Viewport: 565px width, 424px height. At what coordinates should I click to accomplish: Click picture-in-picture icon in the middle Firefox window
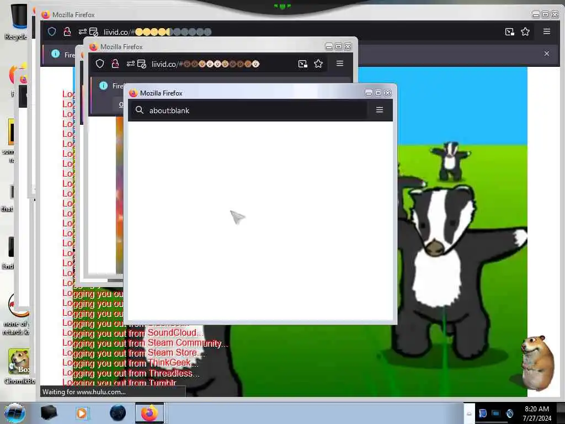(303, 64)
